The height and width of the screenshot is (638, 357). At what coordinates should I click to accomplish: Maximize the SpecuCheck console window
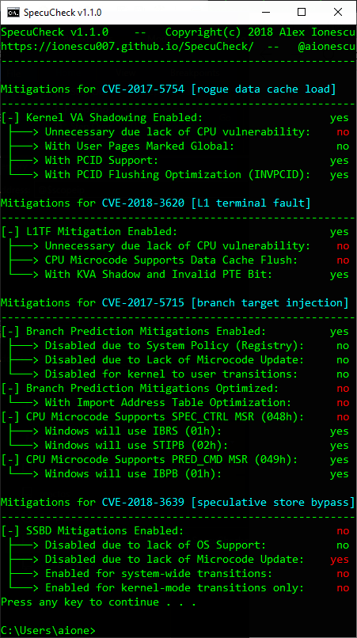tap(302, 12)
